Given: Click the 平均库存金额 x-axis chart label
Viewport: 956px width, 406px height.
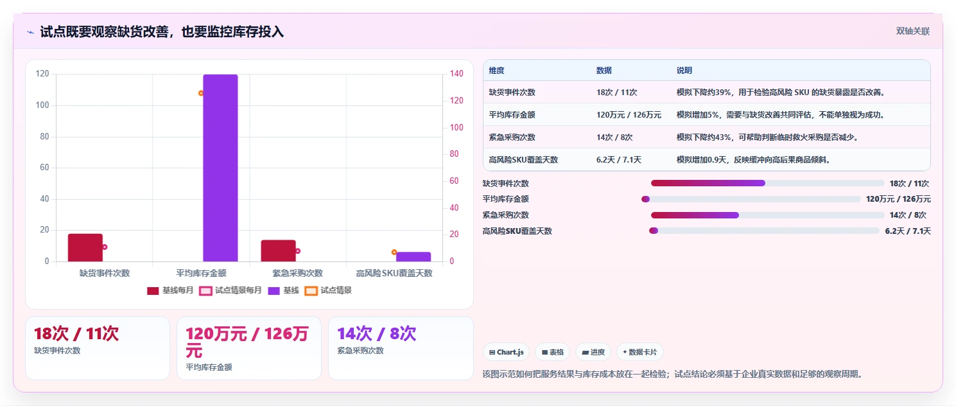Looking at the screenshot, I should click(x=201, y=273).
